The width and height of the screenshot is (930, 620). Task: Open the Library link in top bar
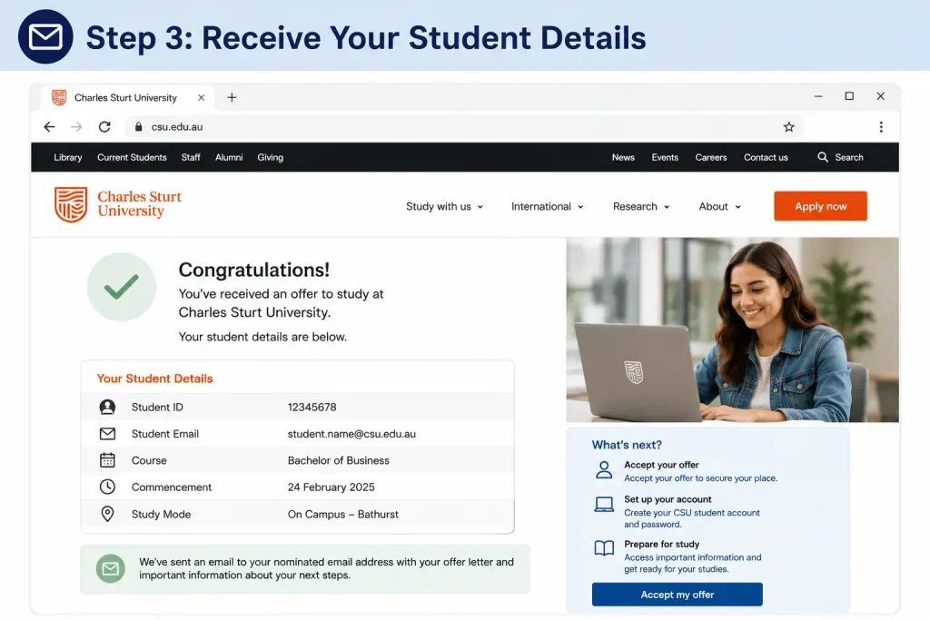tap(67, 157)
